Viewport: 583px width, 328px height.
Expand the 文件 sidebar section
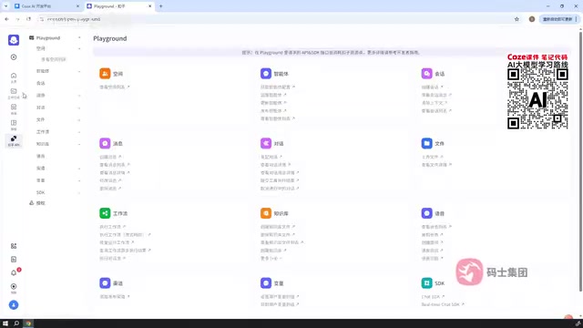79,119
